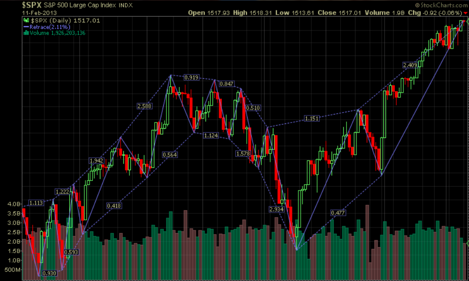The image size is (469, 281).
Task: Click the 0.477 retrace label
Action: click(338, 213)
